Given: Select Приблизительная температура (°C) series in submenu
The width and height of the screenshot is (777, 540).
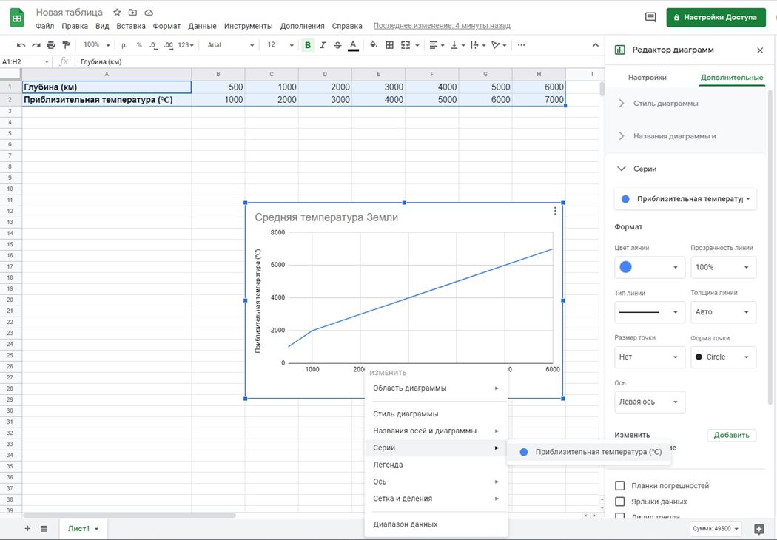Looking at the screenshot, I should pyautogui.click(x=589, y=452).
